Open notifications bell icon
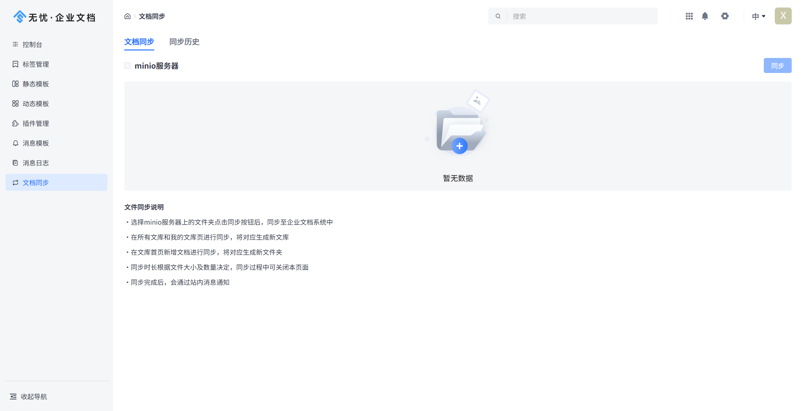803x411 pixels. click(x=705, y=16)
